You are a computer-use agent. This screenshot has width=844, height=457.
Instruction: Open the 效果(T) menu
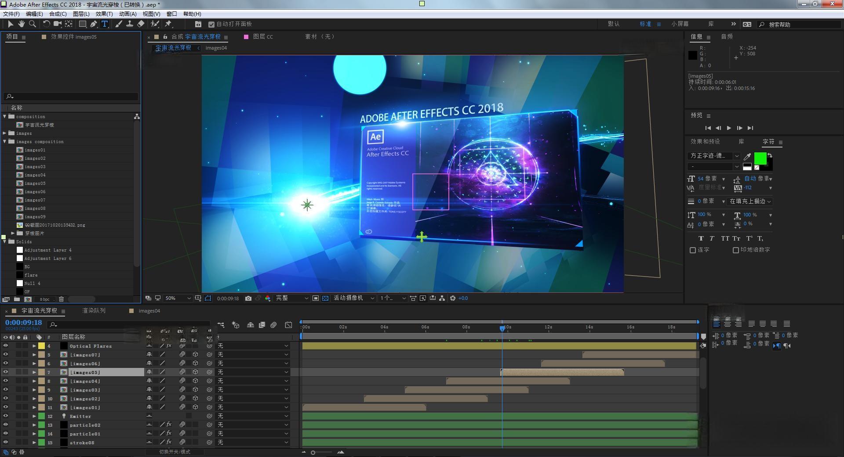(x=104, y=14)
